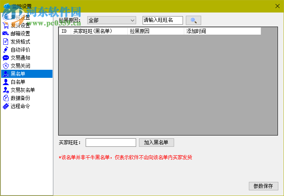Viewport: 284px width, 196px height.
Task: Open the 常规设置 page
Action: (x=27, y=17)
